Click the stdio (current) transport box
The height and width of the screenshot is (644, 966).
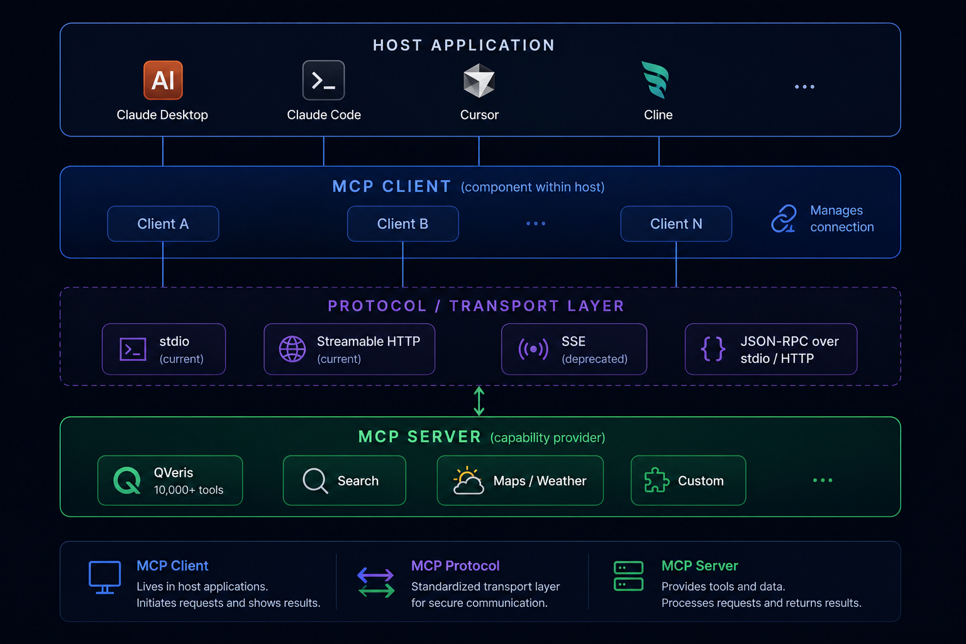[164, 349]
